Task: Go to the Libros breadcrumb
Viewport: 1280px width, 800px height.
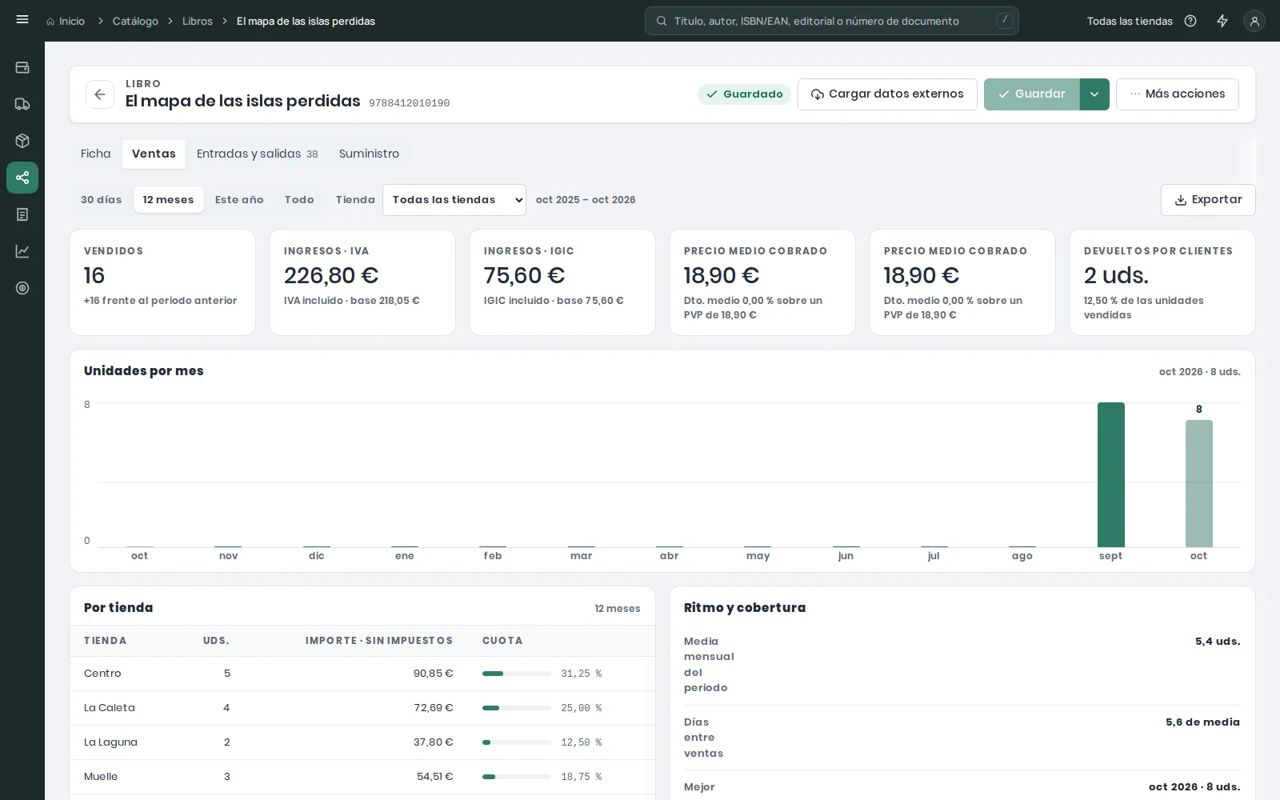Action: tap(198, 22)
